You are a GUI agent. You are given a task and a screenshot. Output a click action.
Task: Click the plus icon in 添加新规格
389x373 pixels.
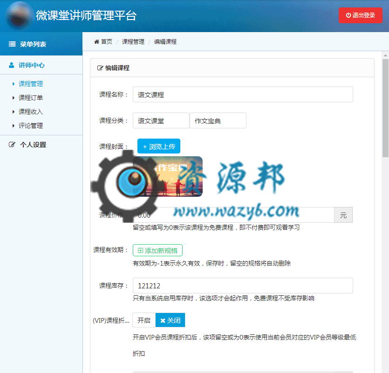(140, 250)
